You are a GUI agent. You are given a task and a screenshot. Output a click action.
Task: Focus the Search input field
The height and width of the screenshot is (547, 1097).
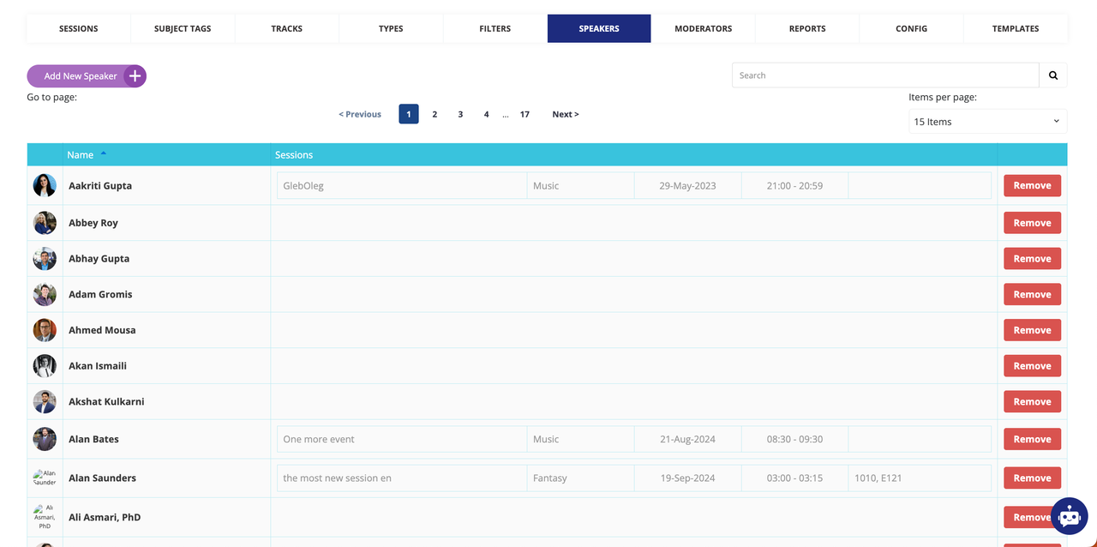coord(885,75)
